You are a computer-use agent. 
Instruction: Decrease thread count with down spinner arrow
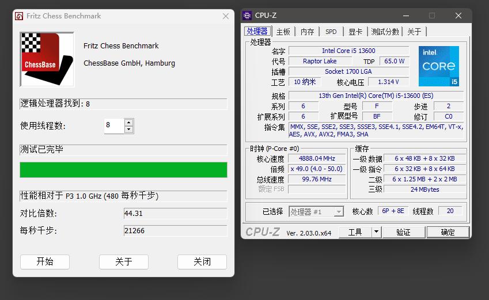click(x=129, y=130)
